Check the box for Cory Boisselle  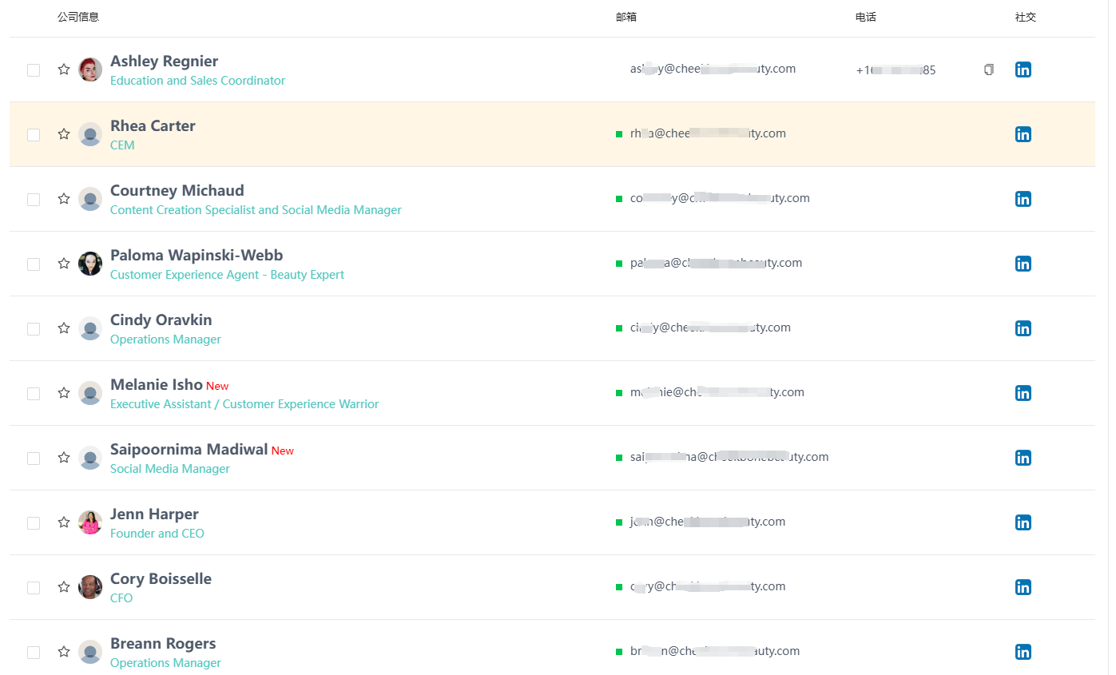34,588
